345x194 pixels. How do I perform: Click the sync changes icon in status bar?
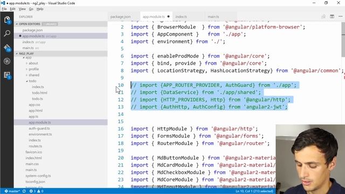coord(24,191)
